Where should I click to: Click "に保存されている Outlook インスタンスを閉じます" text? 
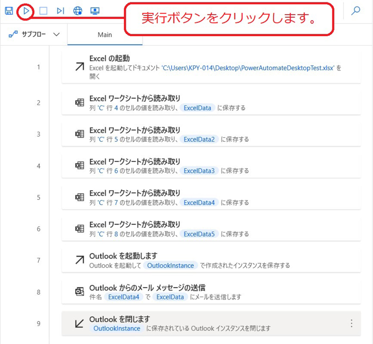(208, 328)
